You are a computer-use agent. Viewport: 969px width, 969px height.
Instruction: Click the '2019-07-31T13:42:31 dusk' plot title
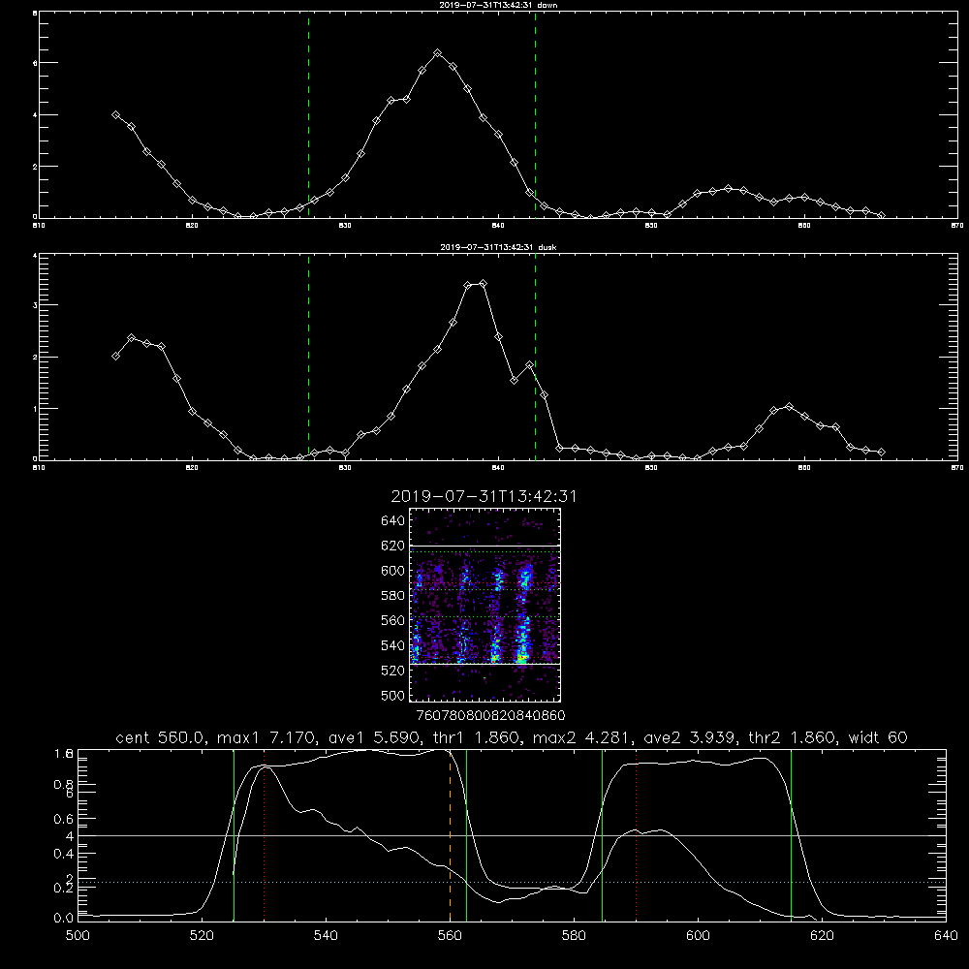(x=498, y=247)
